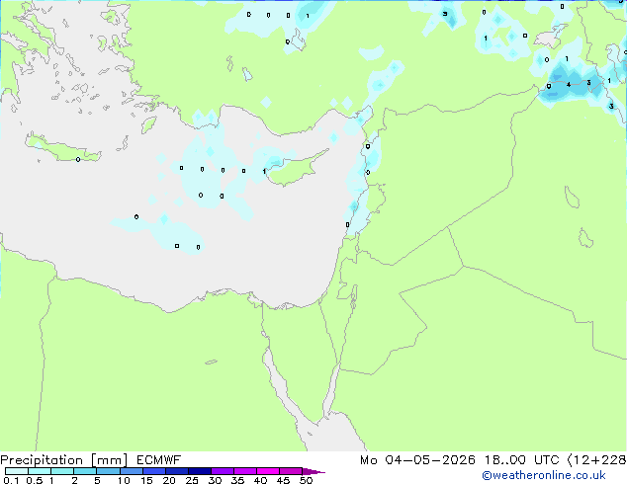Screen dimensions: 627x484
Task: Click the '25' legend scale label
Action: [x=192, y=480]
